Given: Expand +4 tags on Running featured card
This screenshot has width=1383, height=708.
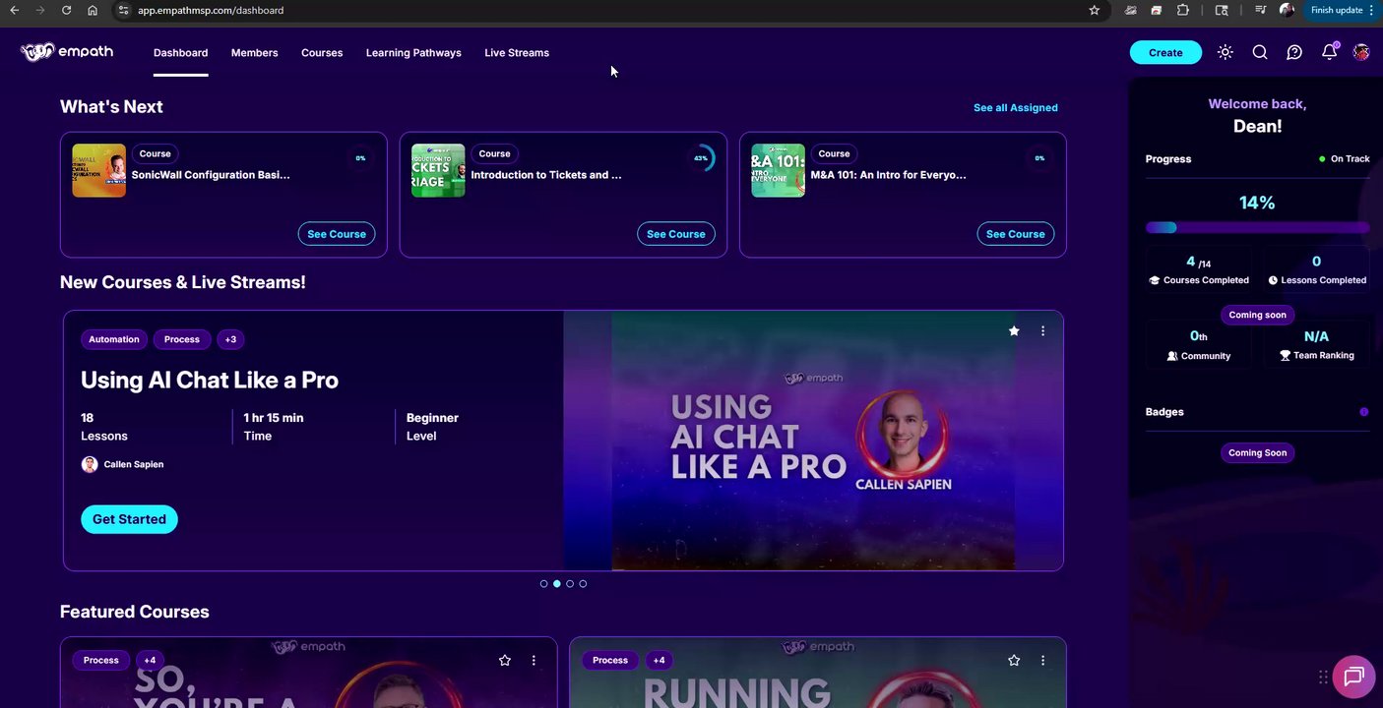Looking at the screenshot, I should click(659, 661).
